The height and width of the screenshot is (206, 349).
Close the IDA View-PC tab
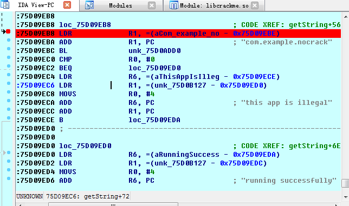(x=67, y=5)
